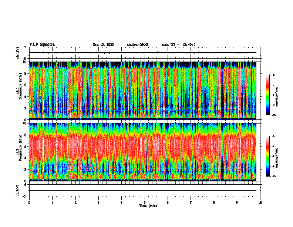The height and width of the screenshot is (227, 293).
Task: Click time axis tick label "8"
Action: coord(214,203)
